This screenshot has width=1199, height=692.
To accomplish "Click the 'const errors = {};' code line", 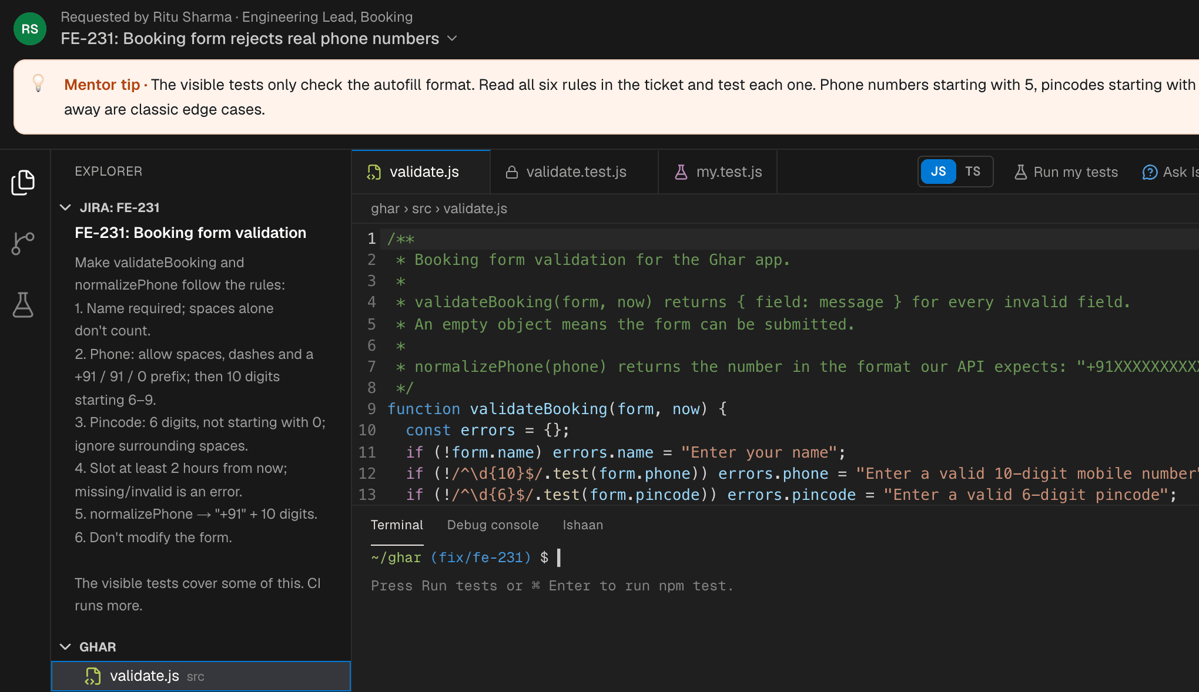I will click(x=488, y=430).
